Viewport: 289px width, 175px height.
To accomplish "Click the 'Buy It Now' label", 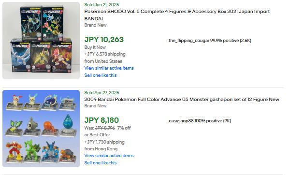I will coord(95,47).
